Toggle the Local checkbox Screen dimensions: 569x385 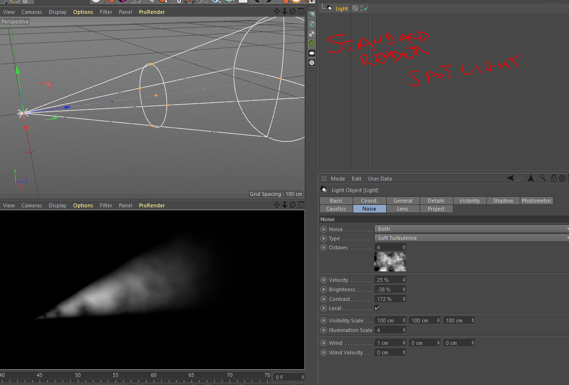tap(378, 308)
